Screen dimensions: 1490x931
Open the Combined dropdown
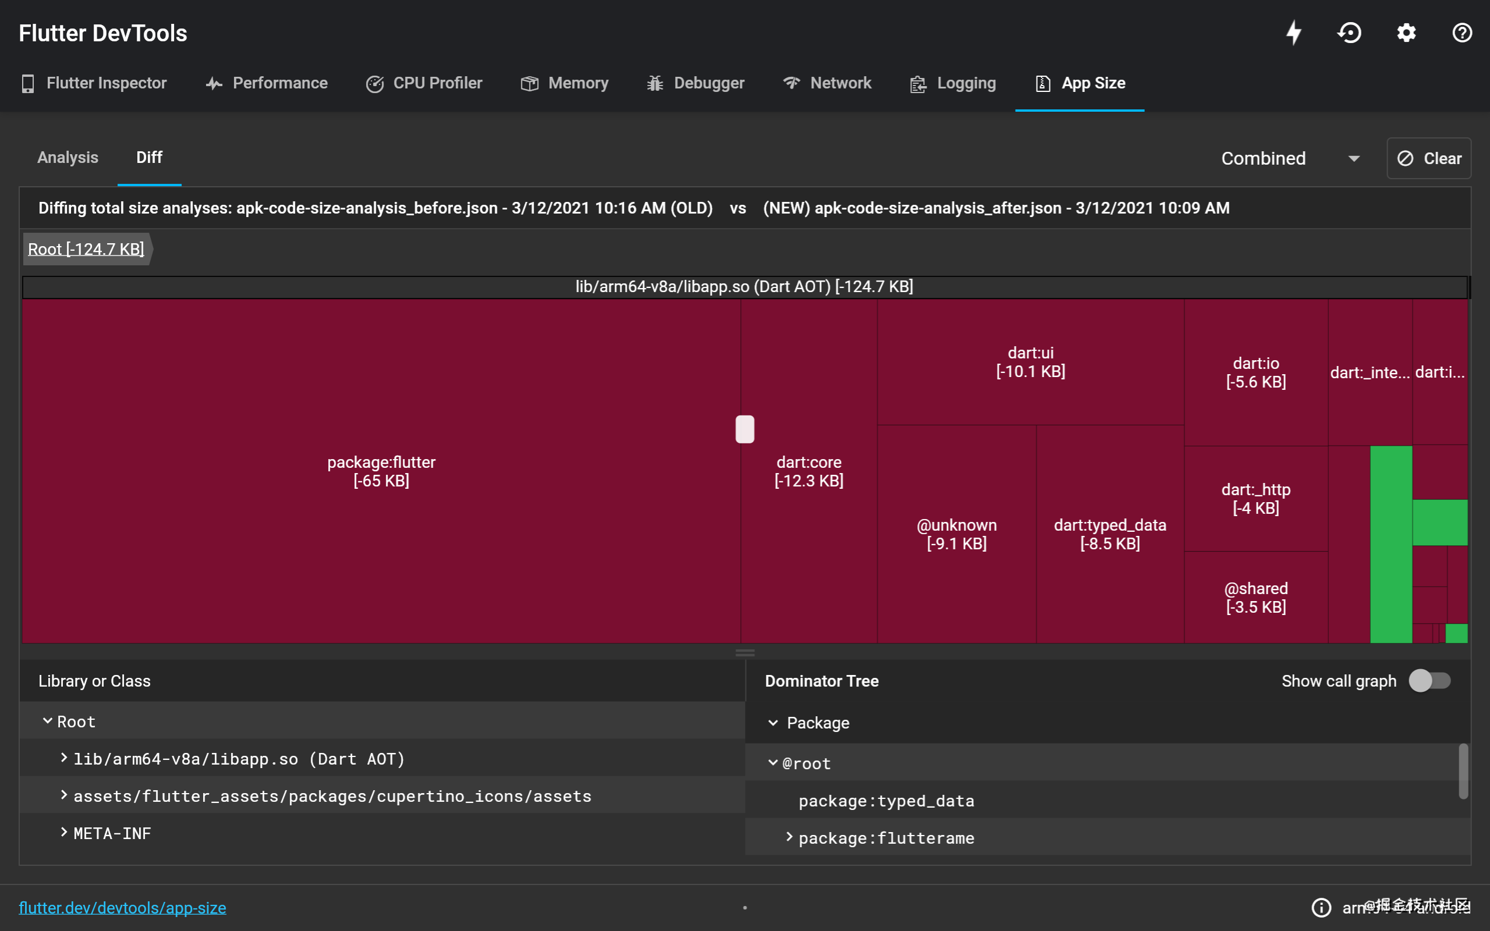tap(1290, 158)
